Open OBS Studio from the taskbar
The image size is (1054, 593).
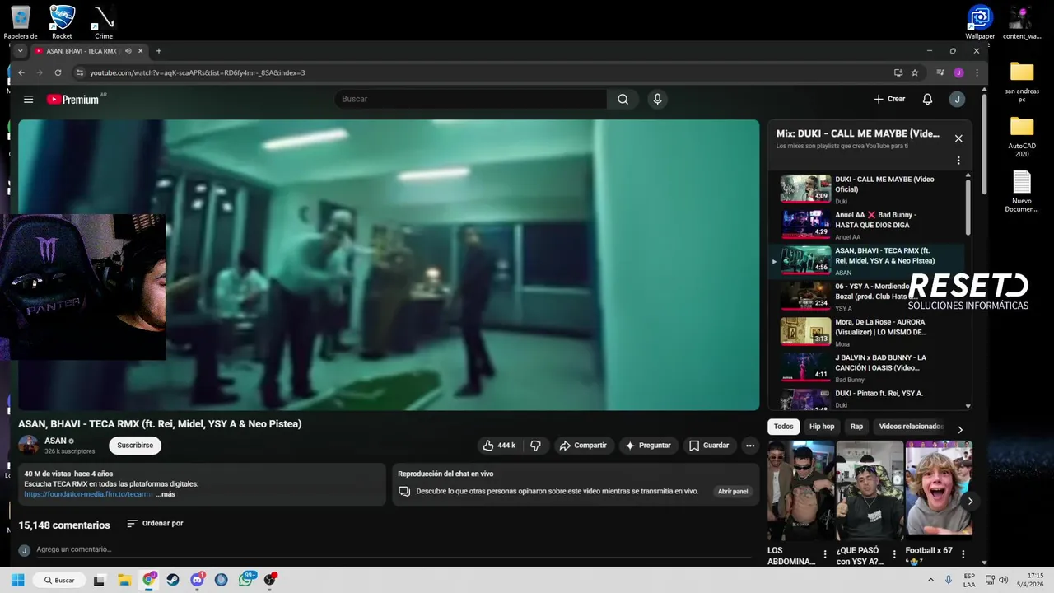[x=270, y=580]
